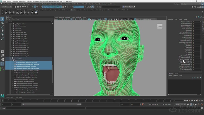Viewport: 204px width, 115px height.
Task: Click the L_cheekBlow channel value
Action: click(196, 46)
